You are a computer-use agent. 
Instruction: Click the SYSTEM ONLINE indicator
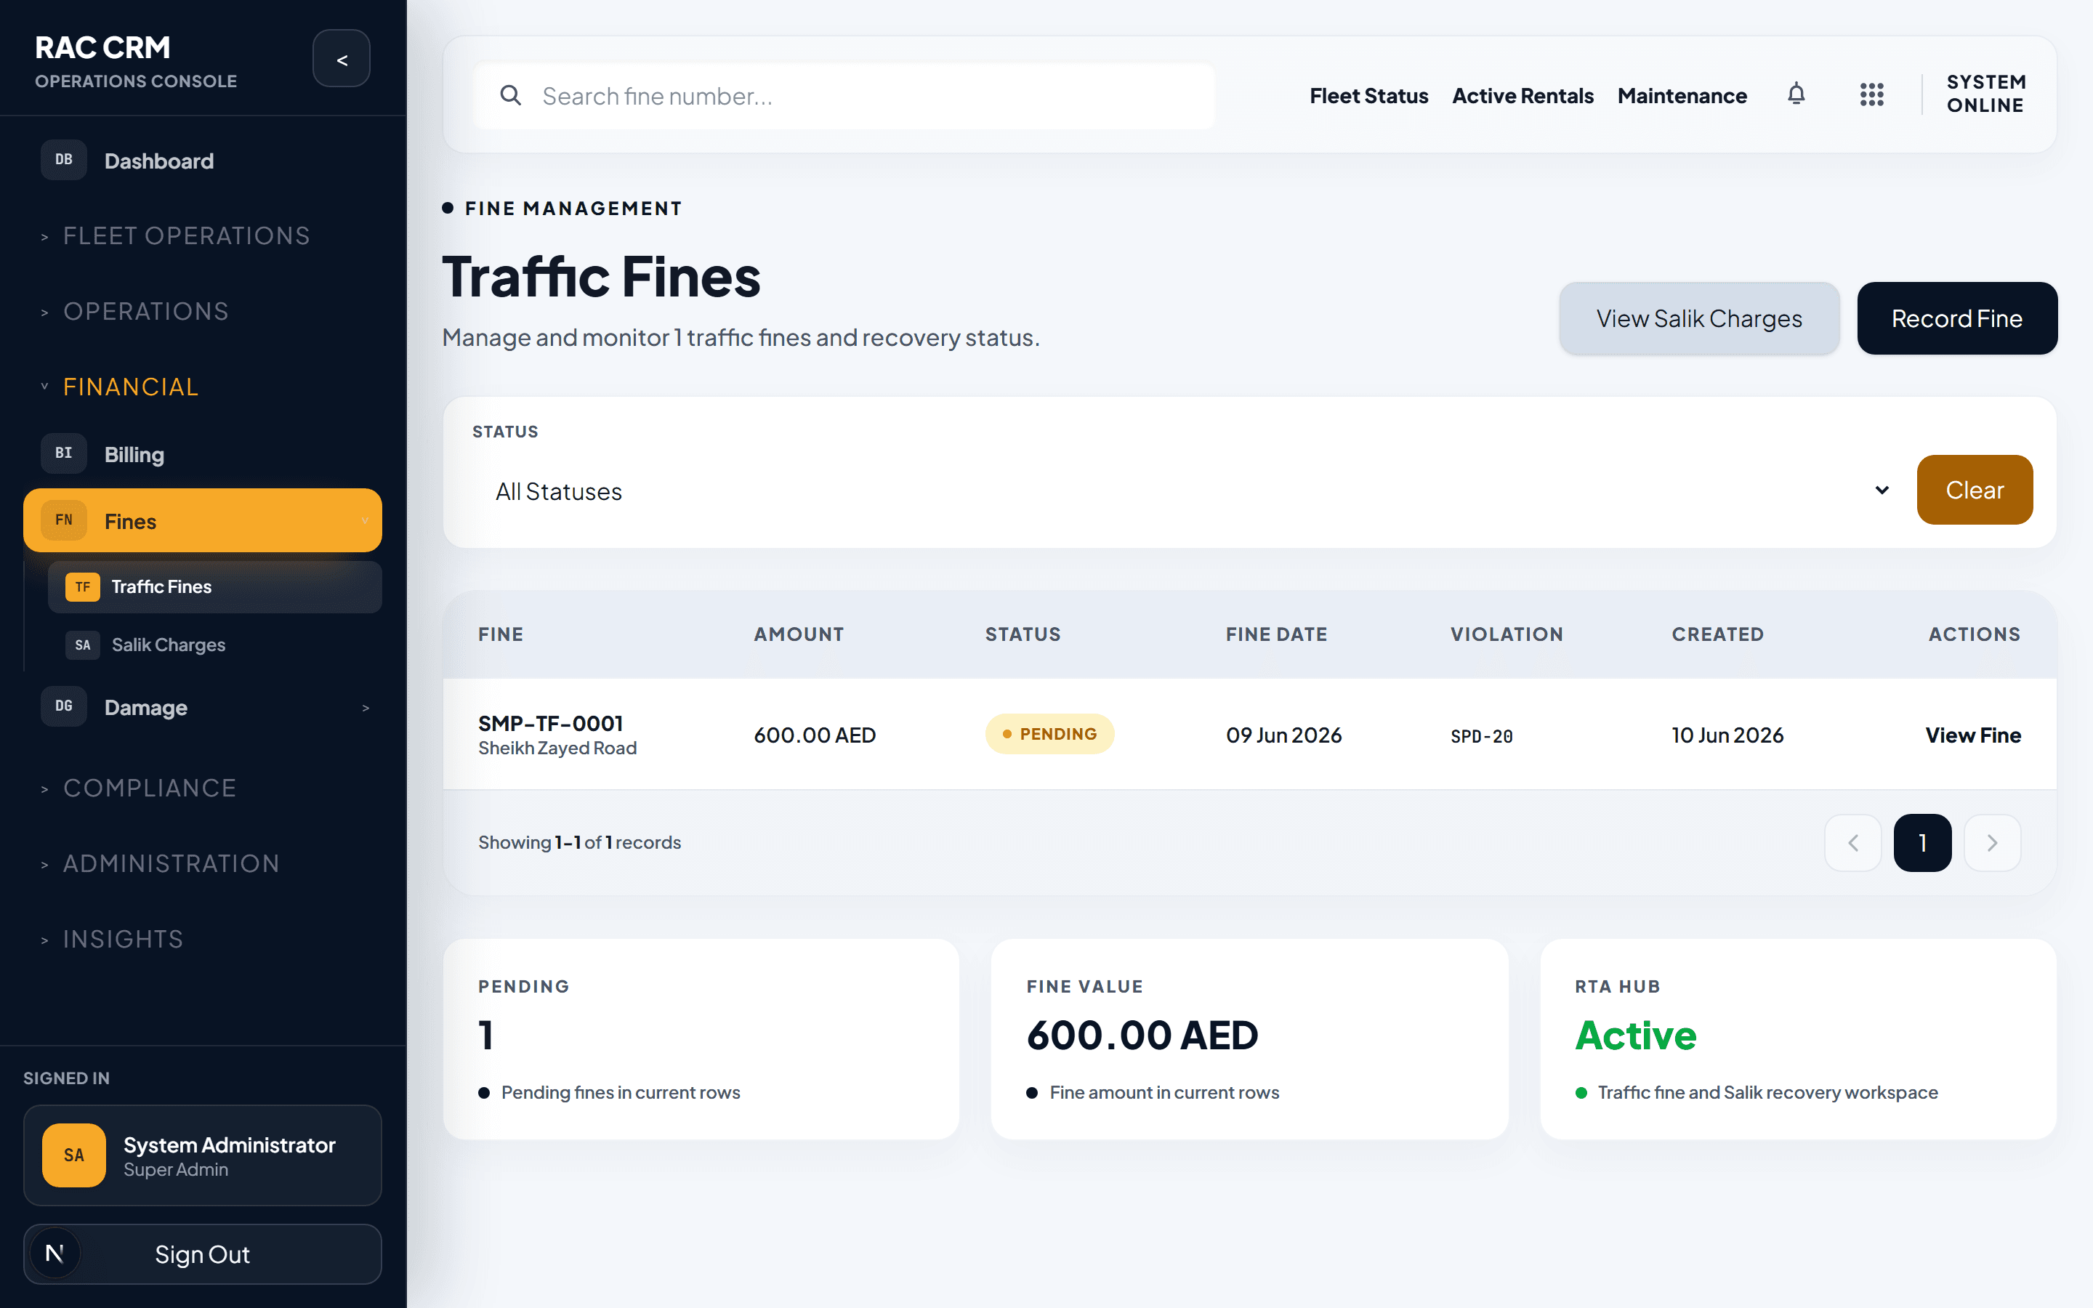pyautogui.click(x=1985, y=94)
